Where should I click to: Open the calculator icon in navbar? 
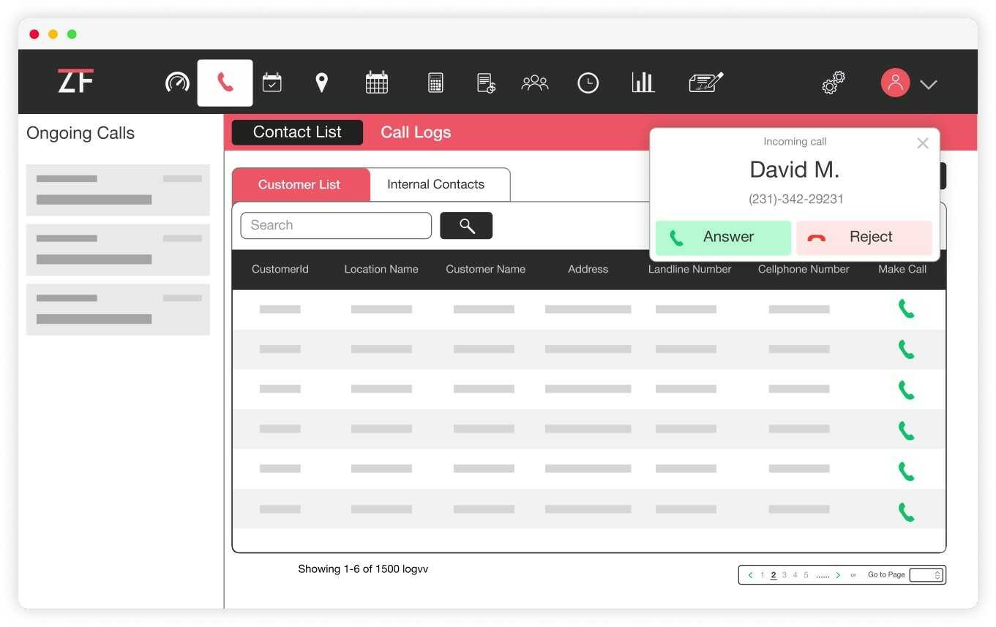coord(435,83)
